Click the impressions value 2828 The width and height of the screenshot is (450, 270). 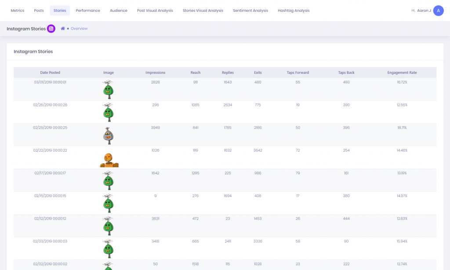[x=155, y=82]
